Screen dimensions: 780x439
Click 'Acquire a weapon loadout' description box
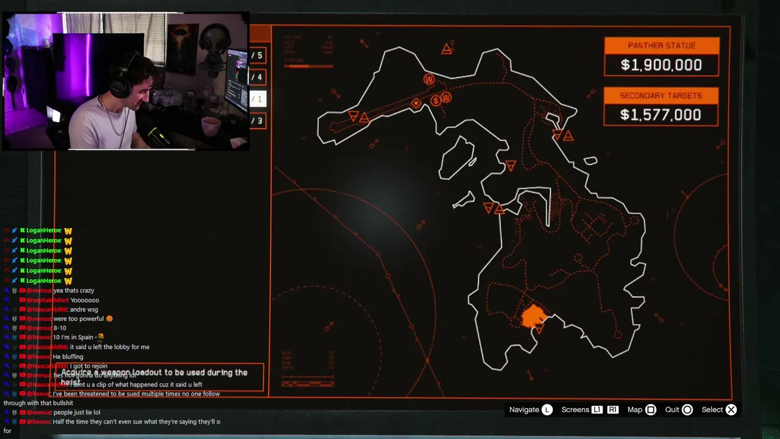coord(160,377)
